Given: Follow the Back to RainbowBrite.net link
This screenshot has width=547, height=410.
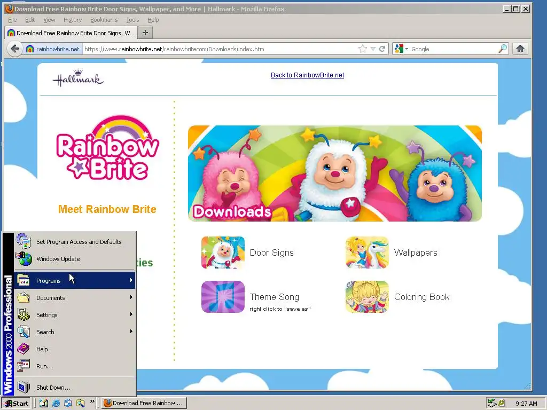Looking at the screenshot, I should pyautogui.click(x=307, y=75).
